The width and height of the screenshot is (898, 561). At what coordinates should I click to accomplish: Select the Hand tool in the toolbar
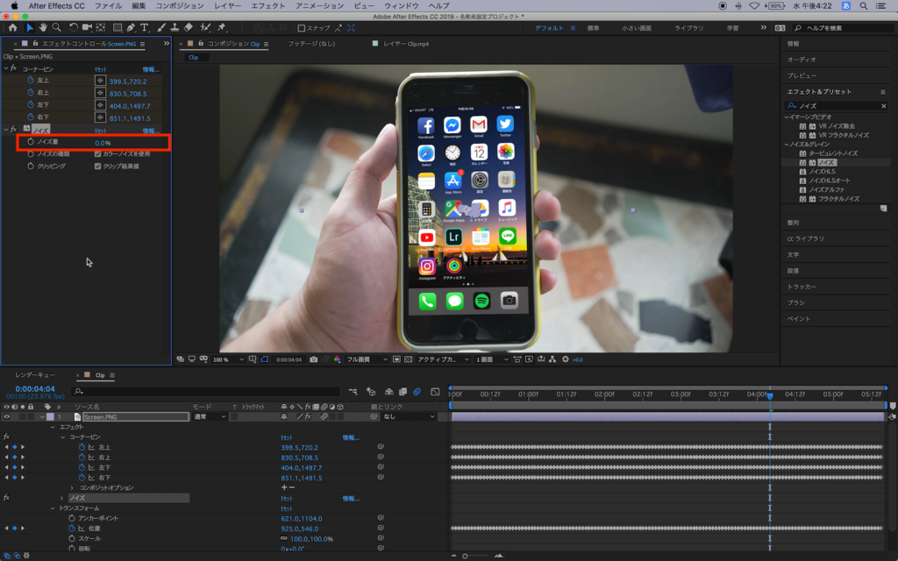(x=44, y=28)
